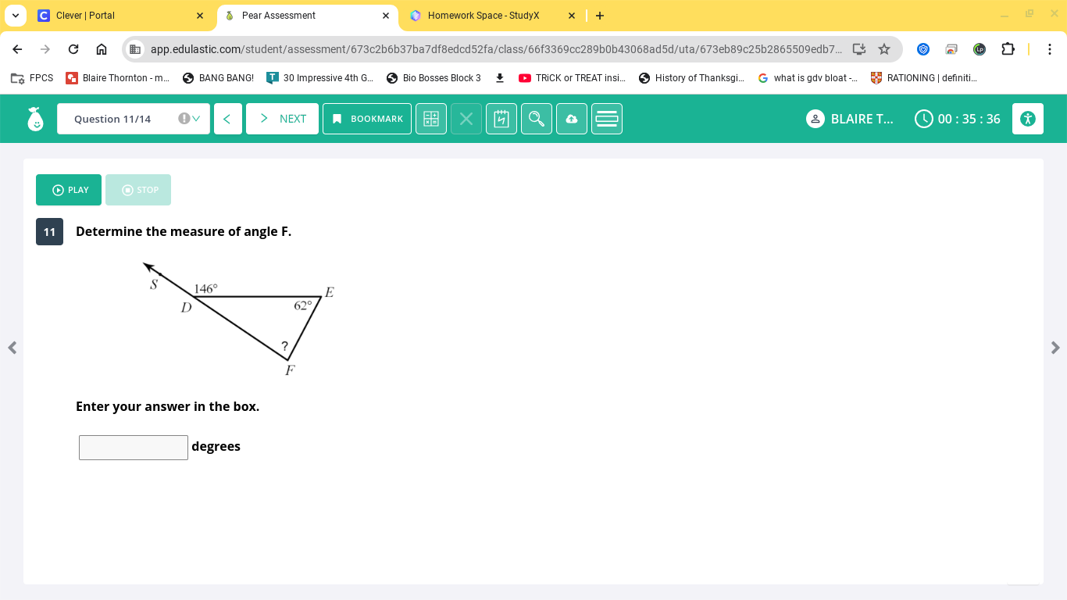Click the BOOKMARK button
Screen dimensions: 1067x600
[x=367, y=119]
